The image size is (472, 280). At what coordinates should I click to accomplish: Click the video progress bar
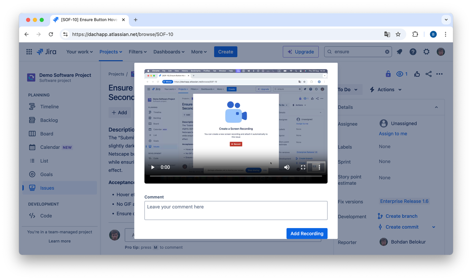(x=236, y=176)
